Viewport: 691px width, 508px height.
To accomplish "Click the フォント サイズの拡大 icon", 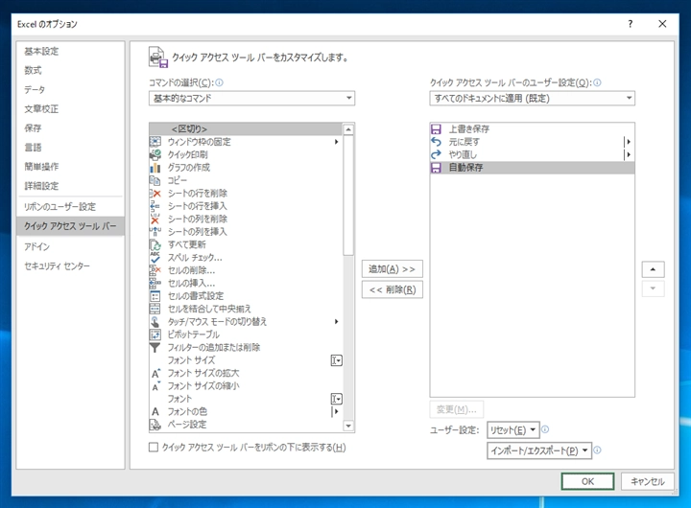I will (x=155, y=373).
